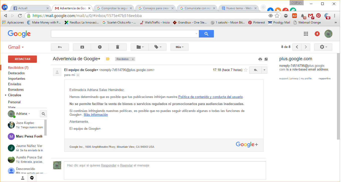Remove the Recibidos label with its x
This screenshot has height=182, width=341.
pyautogui.click(x=133, y=59)
